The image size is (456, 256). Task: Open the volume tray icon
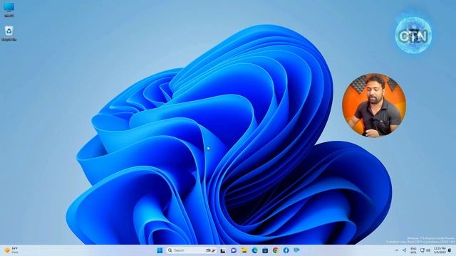428,250
